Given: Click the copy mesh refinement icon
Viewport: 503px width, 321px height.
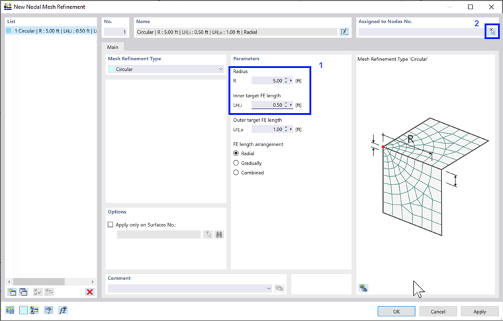Looking at the screenshot, I should (x=23, y=292).
